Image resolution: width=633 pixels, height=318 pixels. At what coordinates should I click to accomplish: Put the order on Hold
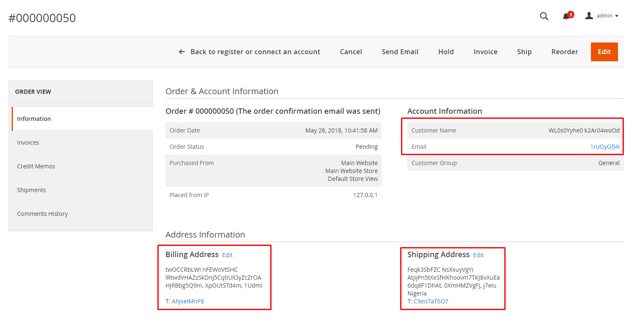pyautogui.click(x=446, y=52)
